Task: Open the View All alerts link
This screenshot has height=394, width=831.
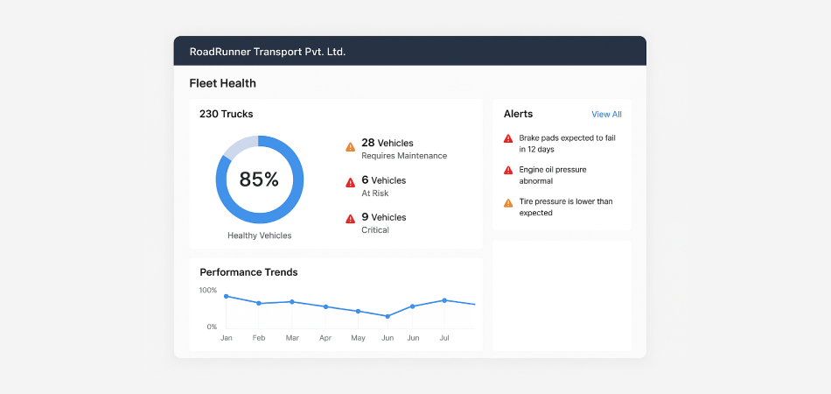Action: click(x=606, y=115)
